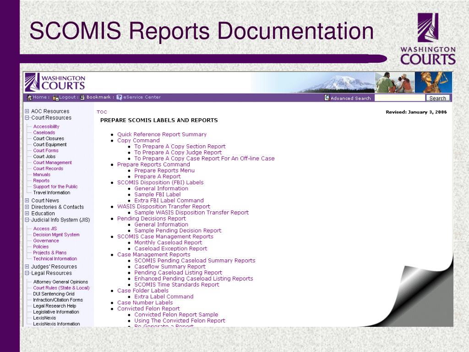Open the Home navbar link
This screenshot has height=352, width=469.
click(x=40, y=97)
